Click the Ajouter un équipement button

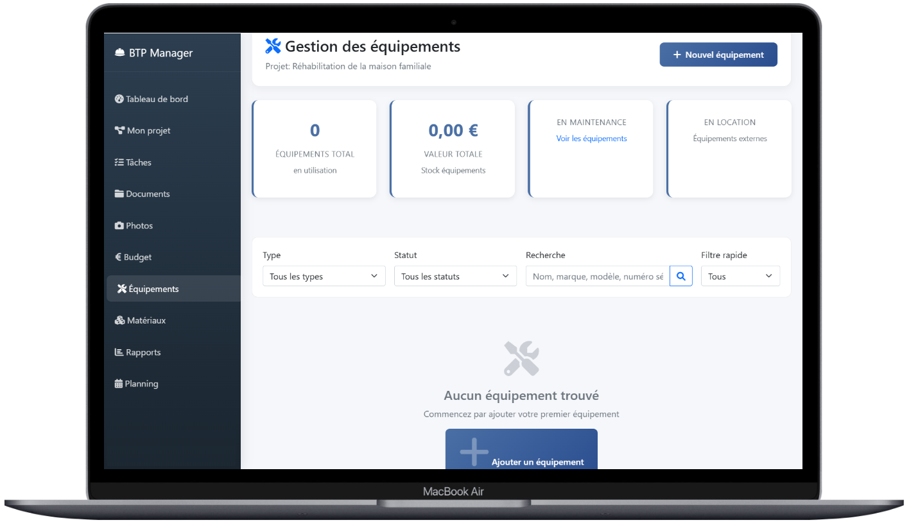(521, 452)
